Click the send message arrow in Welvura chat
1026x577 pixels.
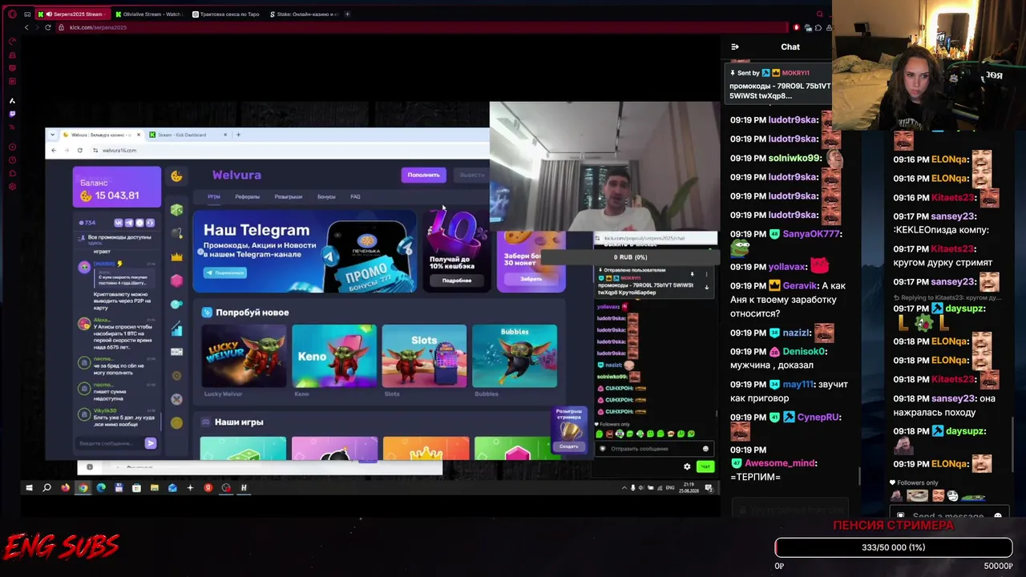[x=150, y=443]
